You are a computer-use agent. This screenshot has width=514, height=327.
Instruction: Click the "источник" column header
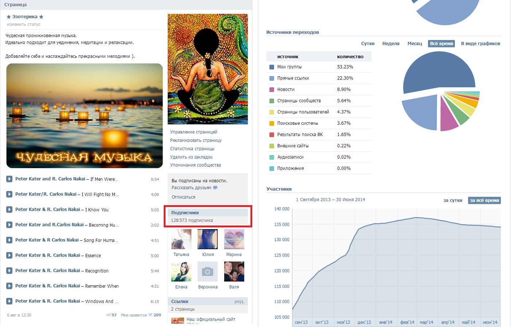pyautogui.click(x=288, y=57)
